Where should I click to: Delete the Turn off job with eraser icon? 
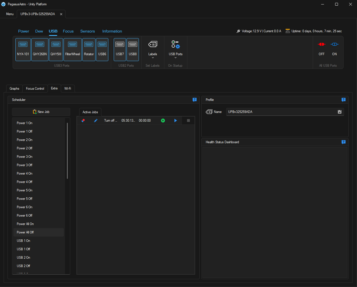coord(83,121)
